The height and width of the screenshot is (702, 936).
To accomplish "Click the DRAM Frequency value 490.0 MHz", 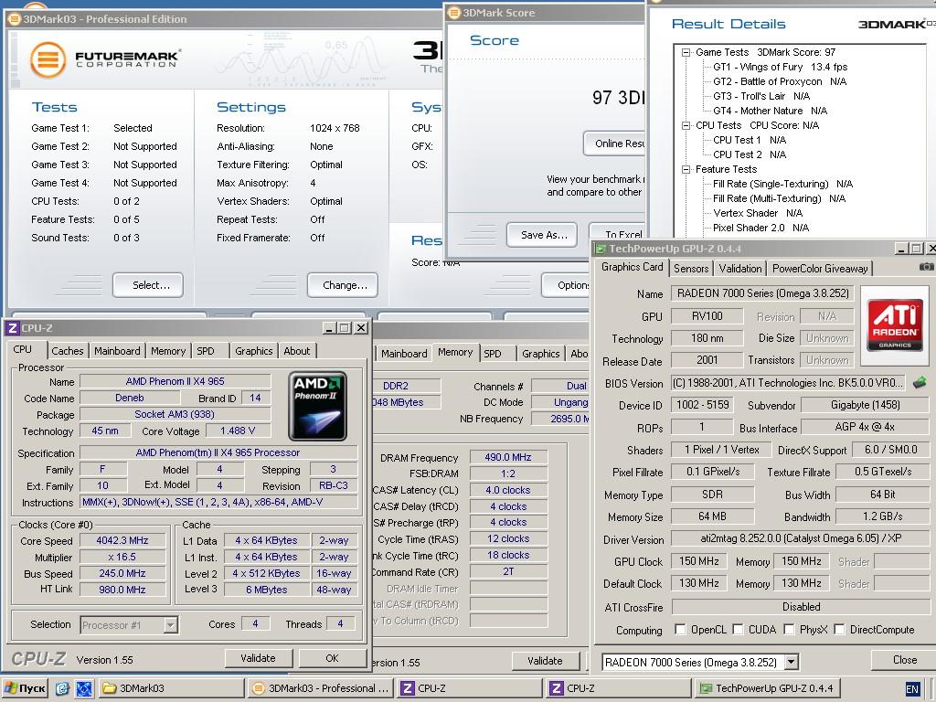I will [508, 457].
